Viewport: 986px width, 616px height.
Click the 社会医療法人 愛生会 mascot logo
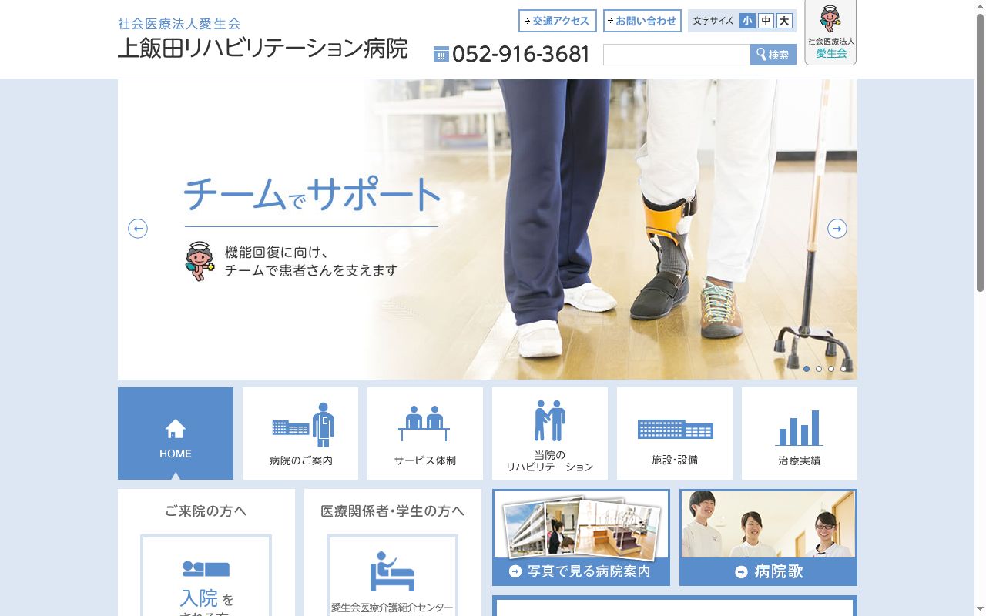(830, 32)
